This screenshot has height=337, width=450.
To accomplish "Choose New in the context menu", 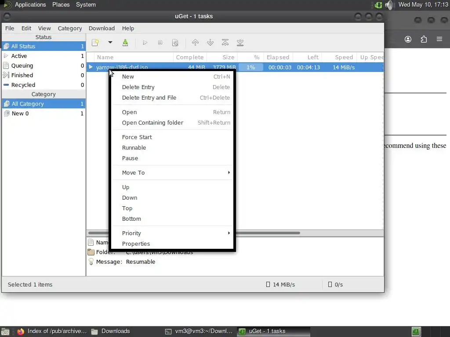I will click(172, 76).
